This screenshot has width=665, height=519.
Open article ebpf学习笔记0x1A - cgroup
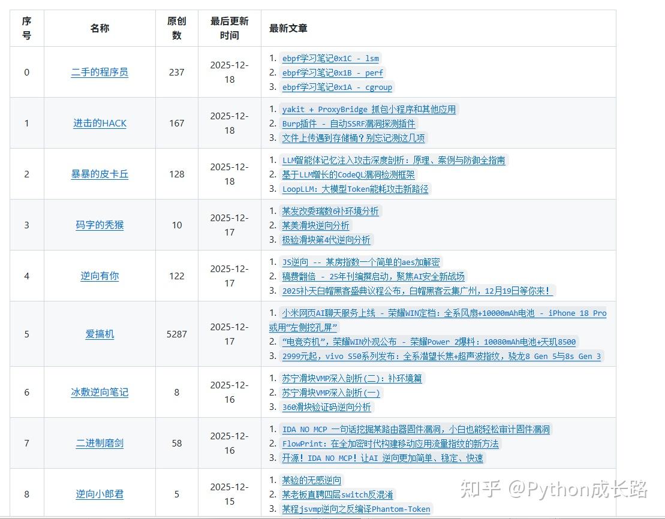pyautogui.click(x=337, y=87)
